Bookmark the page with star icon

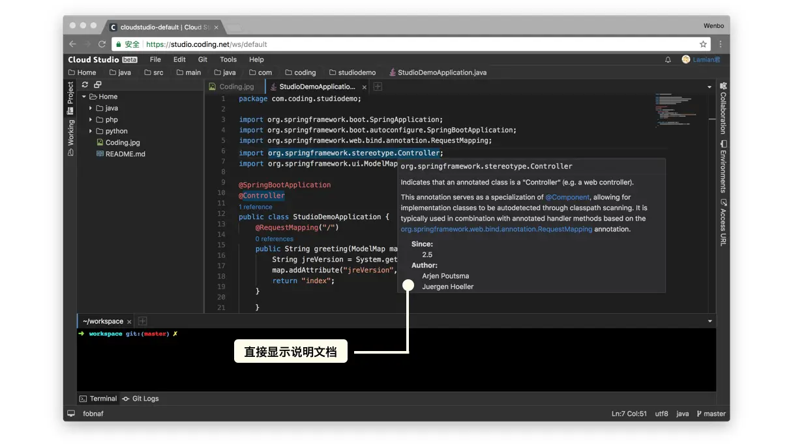tap(703, 44)
